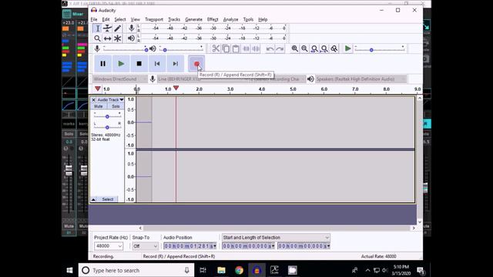
Task: Open the File menu
Action: point(94,19)
